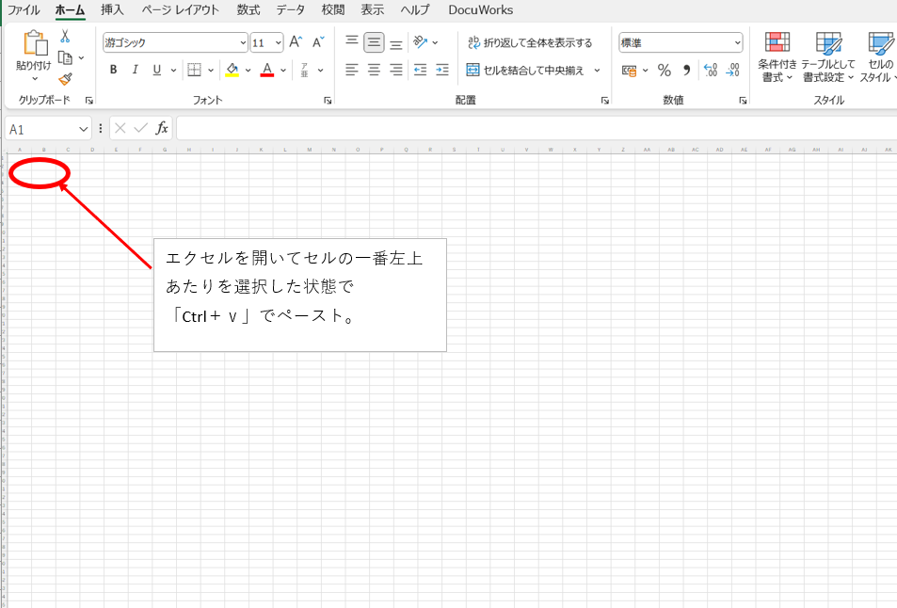Toggle bottom vertical alignment
897x608 pixels.
tap(396, 44)
